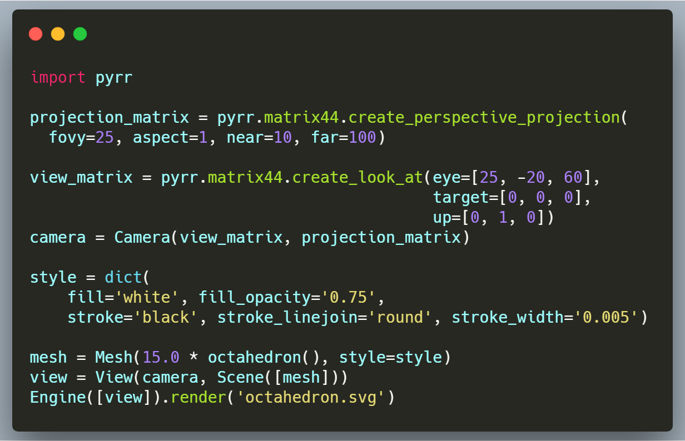Click the 'create_look_at' function name
685x441 pixels.
coord(358,177)
